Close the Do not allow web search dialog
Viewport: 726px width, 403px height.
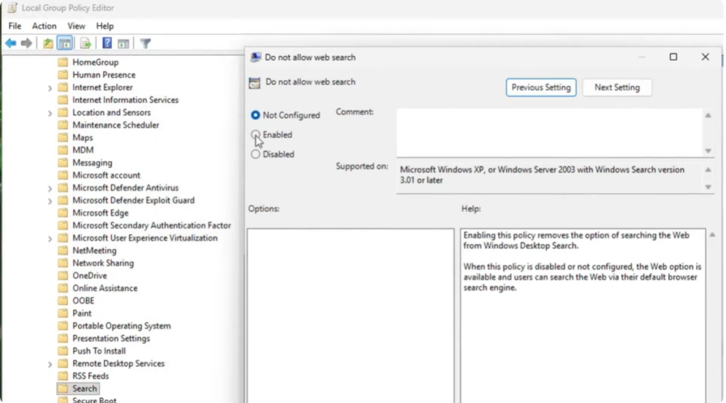tap(705, 57)
